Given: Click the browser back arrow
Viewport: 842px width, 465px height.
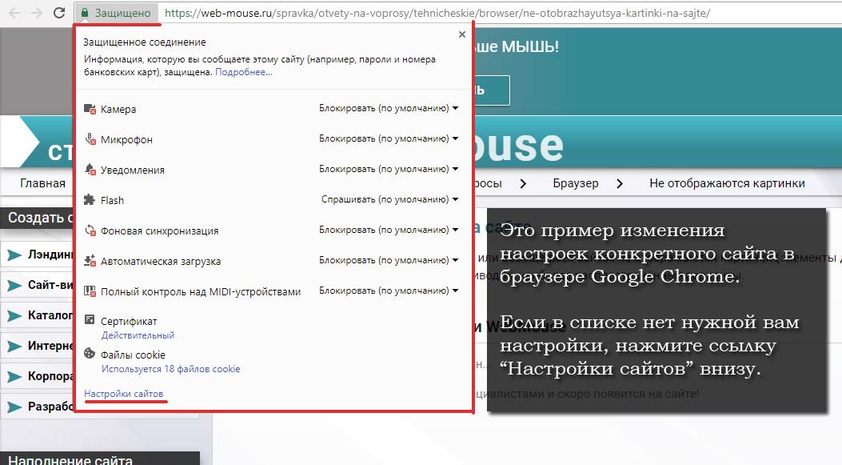Looking at the screenshot, I should coord(14,13).
